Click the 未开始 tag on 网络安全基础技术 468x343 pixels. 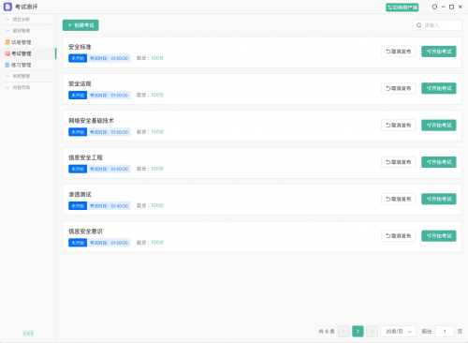[78, 132]
